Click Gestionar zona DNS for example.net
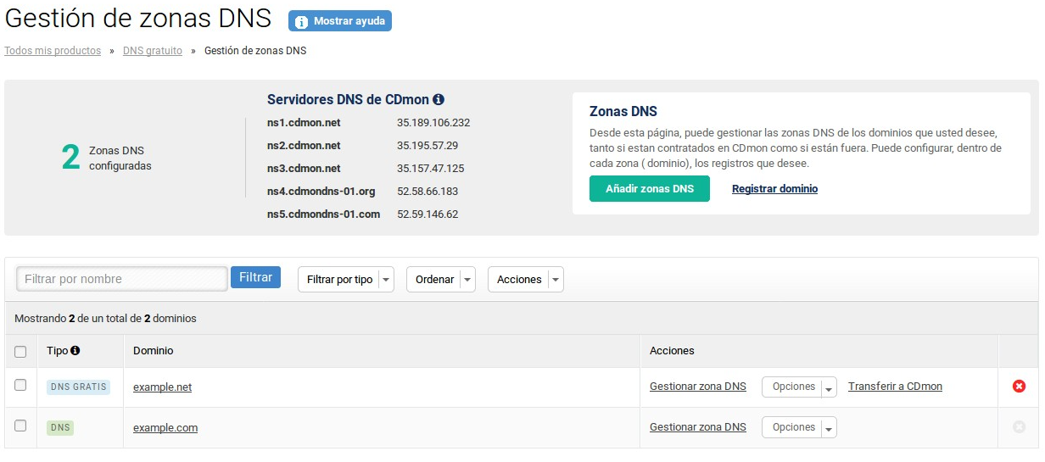Screen dimensions: 1045x462 (697, 387)
